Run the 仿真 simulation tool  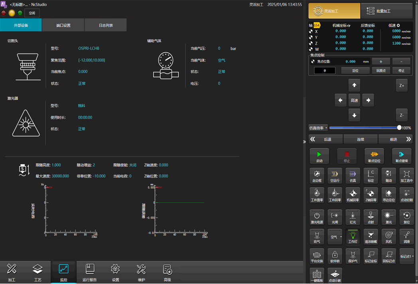(x=353, y=176)
